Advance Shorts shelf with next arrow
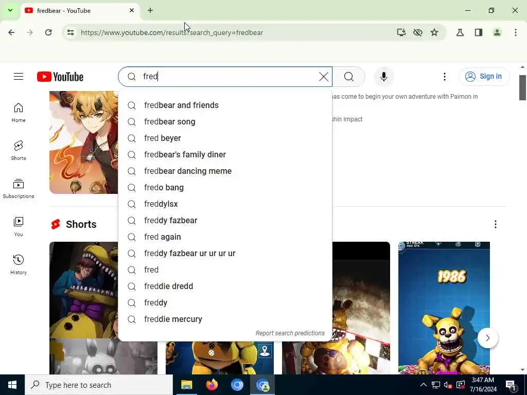Image resolution: width=527 pixels, height=395 pixels. point(488,338)
